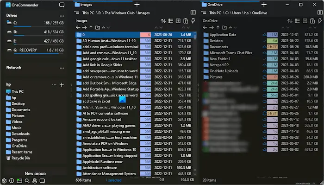Click clipboard paste icon in OneDrive pane
324x185 pixels.
(312, 21)
